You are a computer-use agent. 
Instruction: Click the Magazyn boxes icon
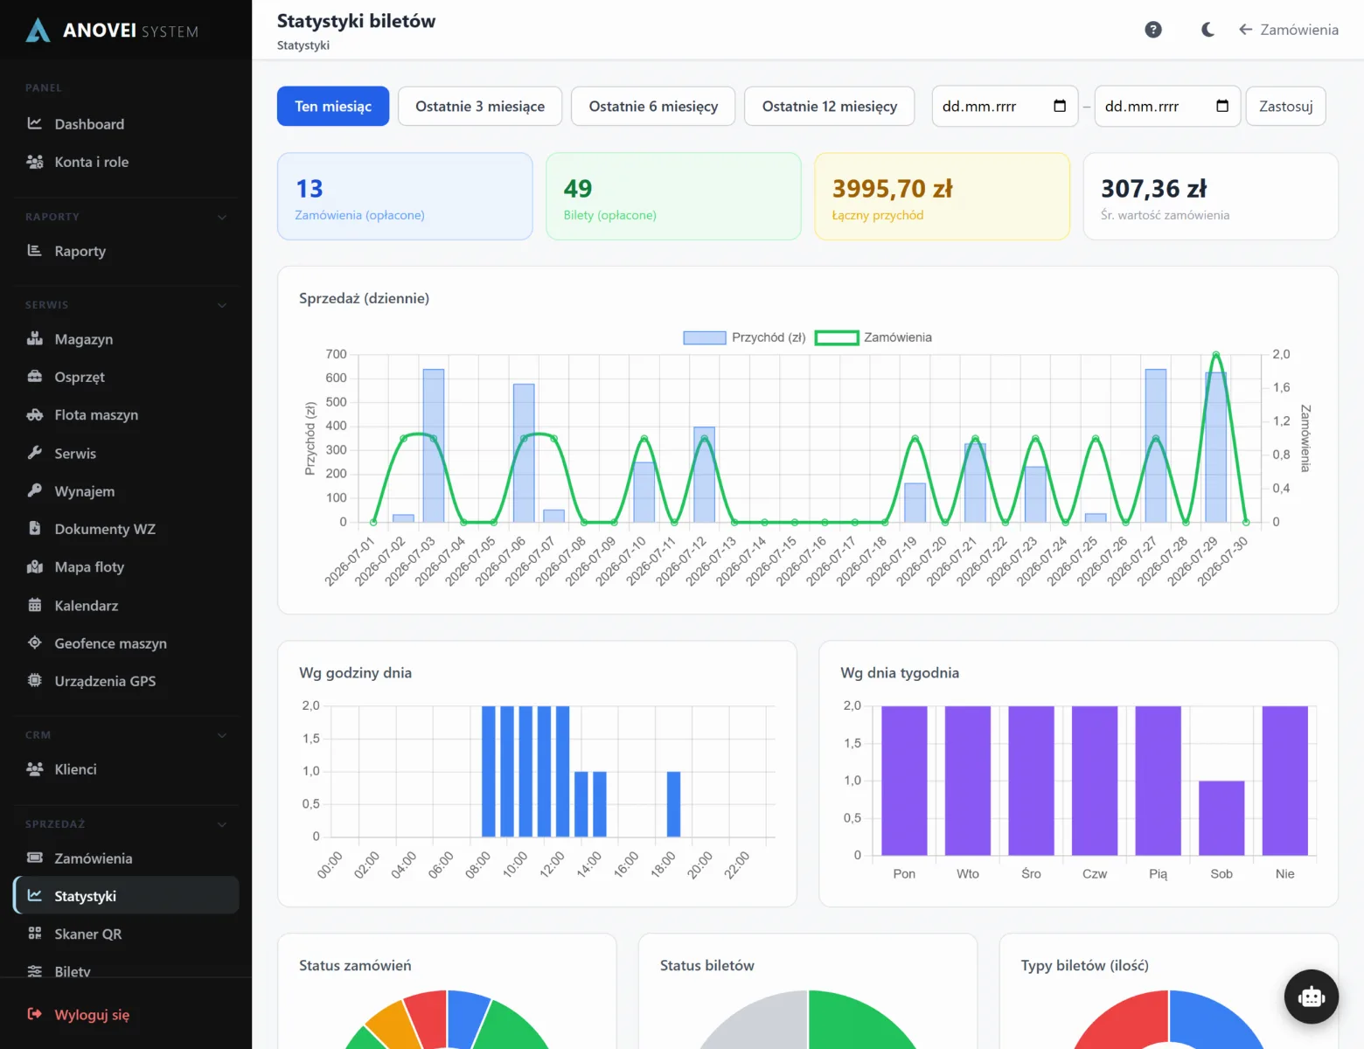[35, 339]
